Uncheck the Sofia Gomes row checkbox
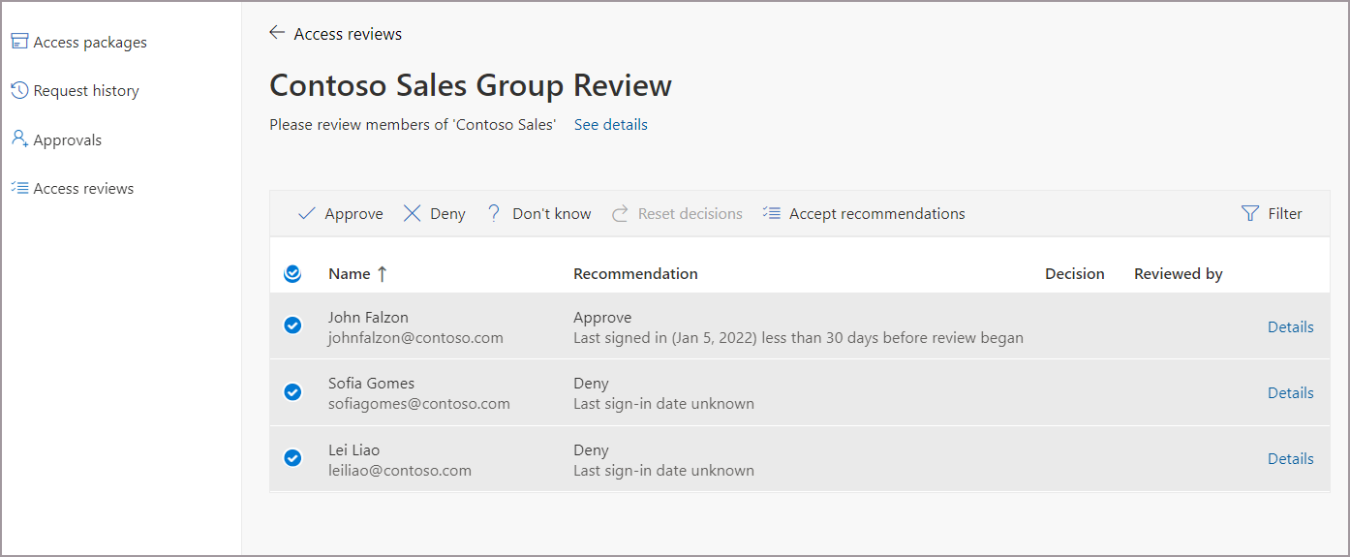Screen dimensions: 1350x557 click(292, 392)
